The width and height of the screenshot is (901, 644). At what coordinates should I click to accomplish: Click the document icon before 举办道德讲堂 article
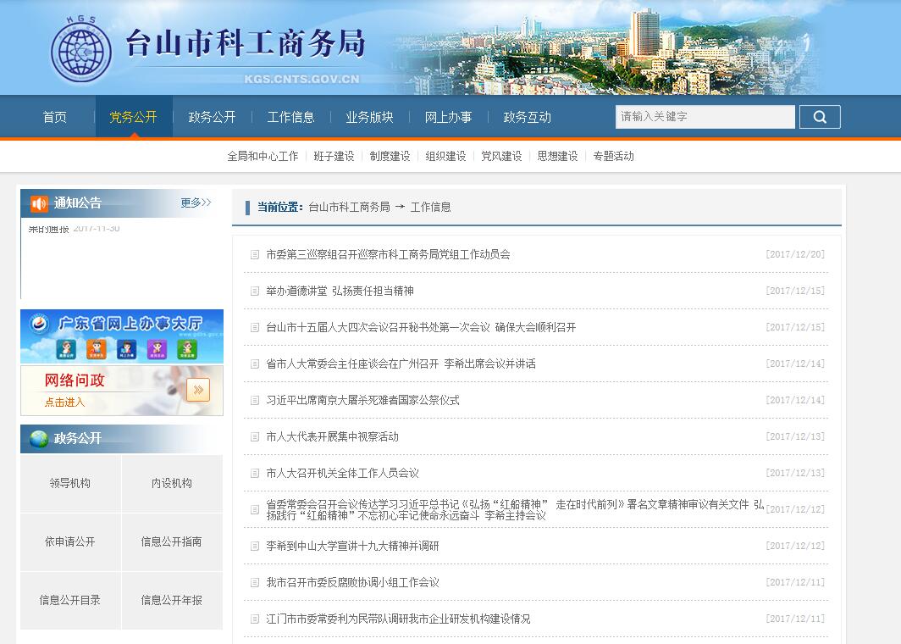coord(255,291)
